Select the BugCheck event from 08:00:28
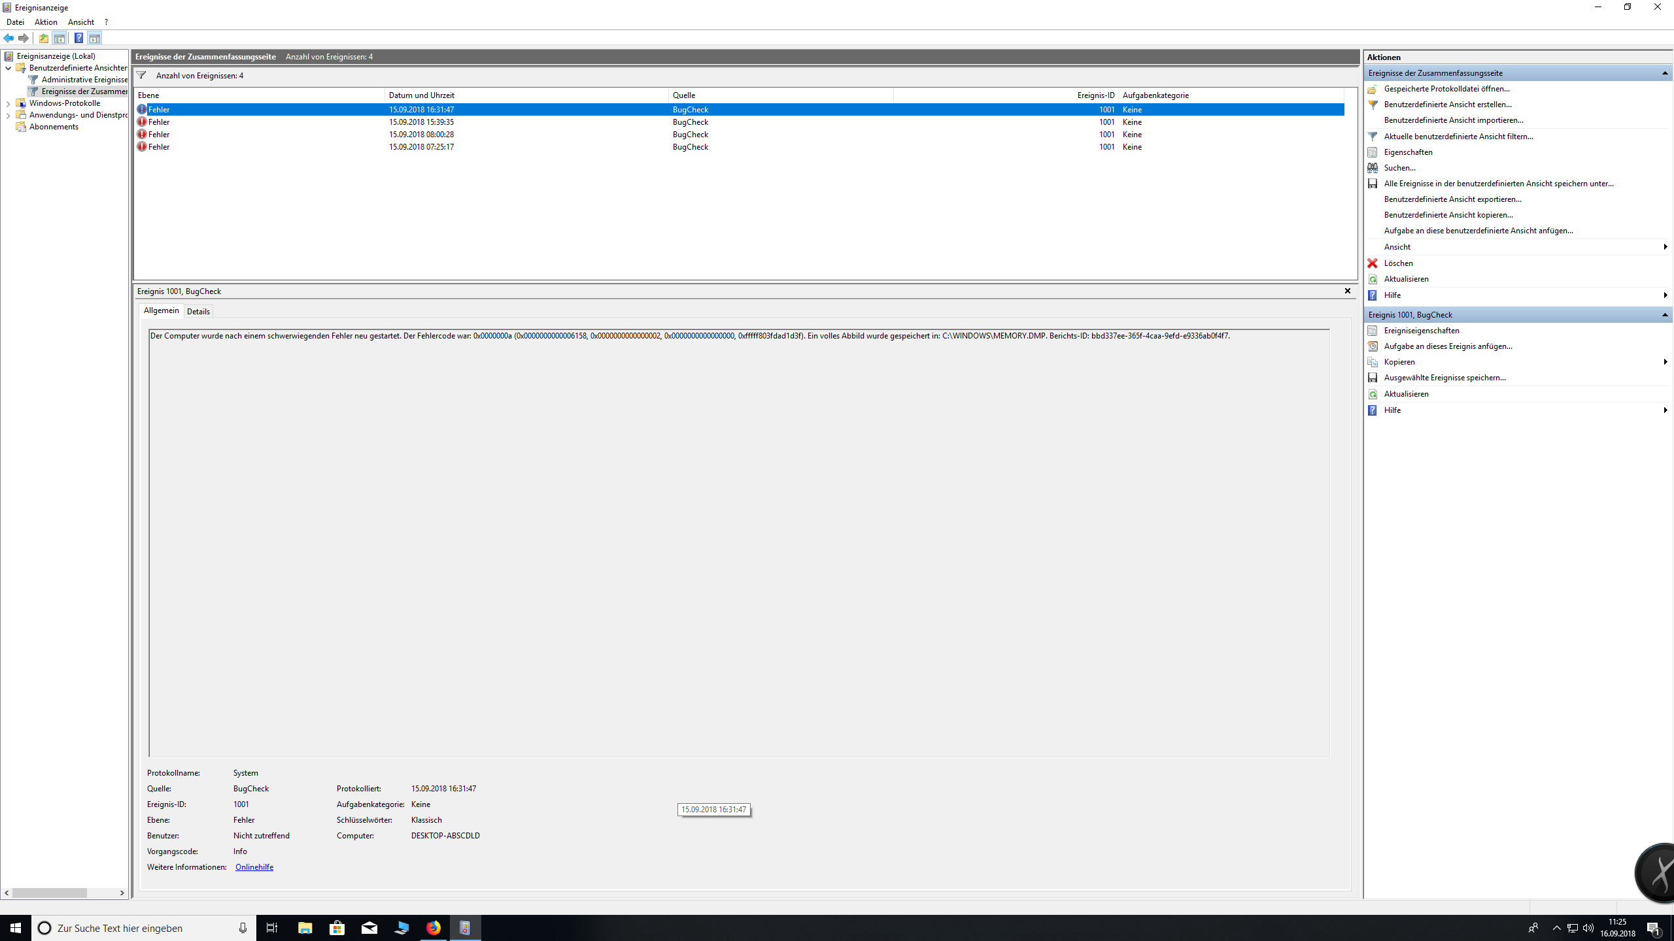The width and height of the screenshot is (1674, 941). pyautogui.click(x=421, y=135)
